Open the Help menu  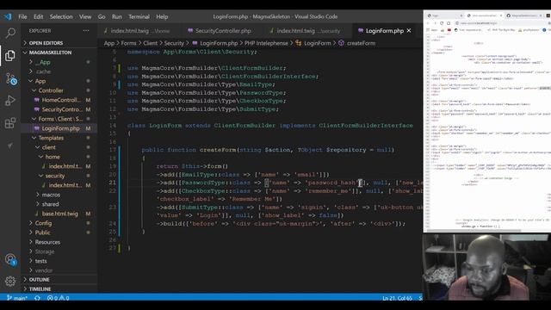pyautogui.click(x=162, y=16)
